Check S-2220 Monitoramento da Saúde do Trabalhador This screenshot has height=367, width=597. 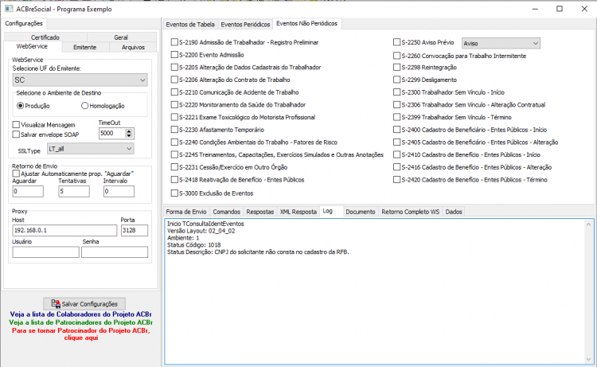tap(174, 105)
